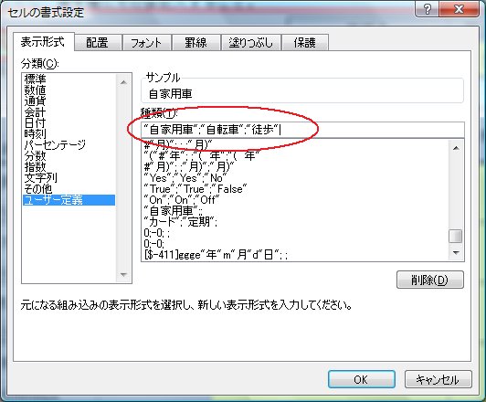Screen dimensions: 486x402
Task: Open the 保護 tab
Action: (305, 42)
